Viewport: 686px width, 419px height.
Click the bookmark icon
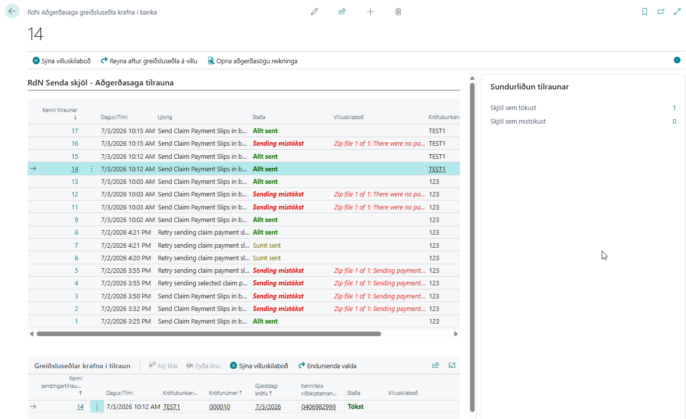tap(645, 12)
